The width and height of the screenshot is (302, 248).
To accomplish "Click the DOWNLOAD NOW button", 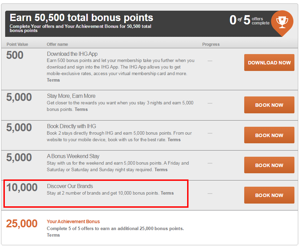I will point(269,62).
